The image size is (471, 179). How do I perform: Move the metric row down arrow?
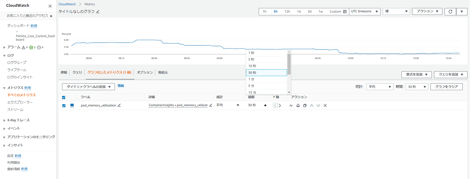click(318, 105)
